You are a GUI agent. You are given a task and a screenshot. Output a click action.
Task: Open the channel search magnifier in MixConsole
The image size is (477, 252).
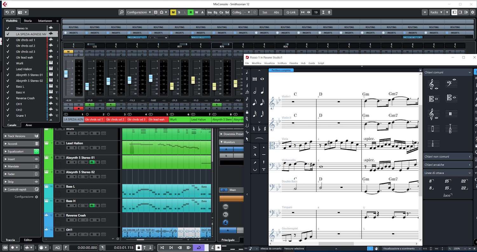[x=121, y=12]
